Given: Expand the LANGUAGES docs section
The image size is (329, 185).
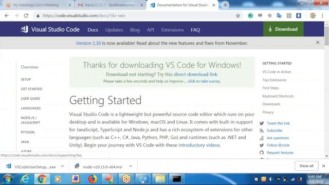Looking at the screenshot, I should coord(31,108).
